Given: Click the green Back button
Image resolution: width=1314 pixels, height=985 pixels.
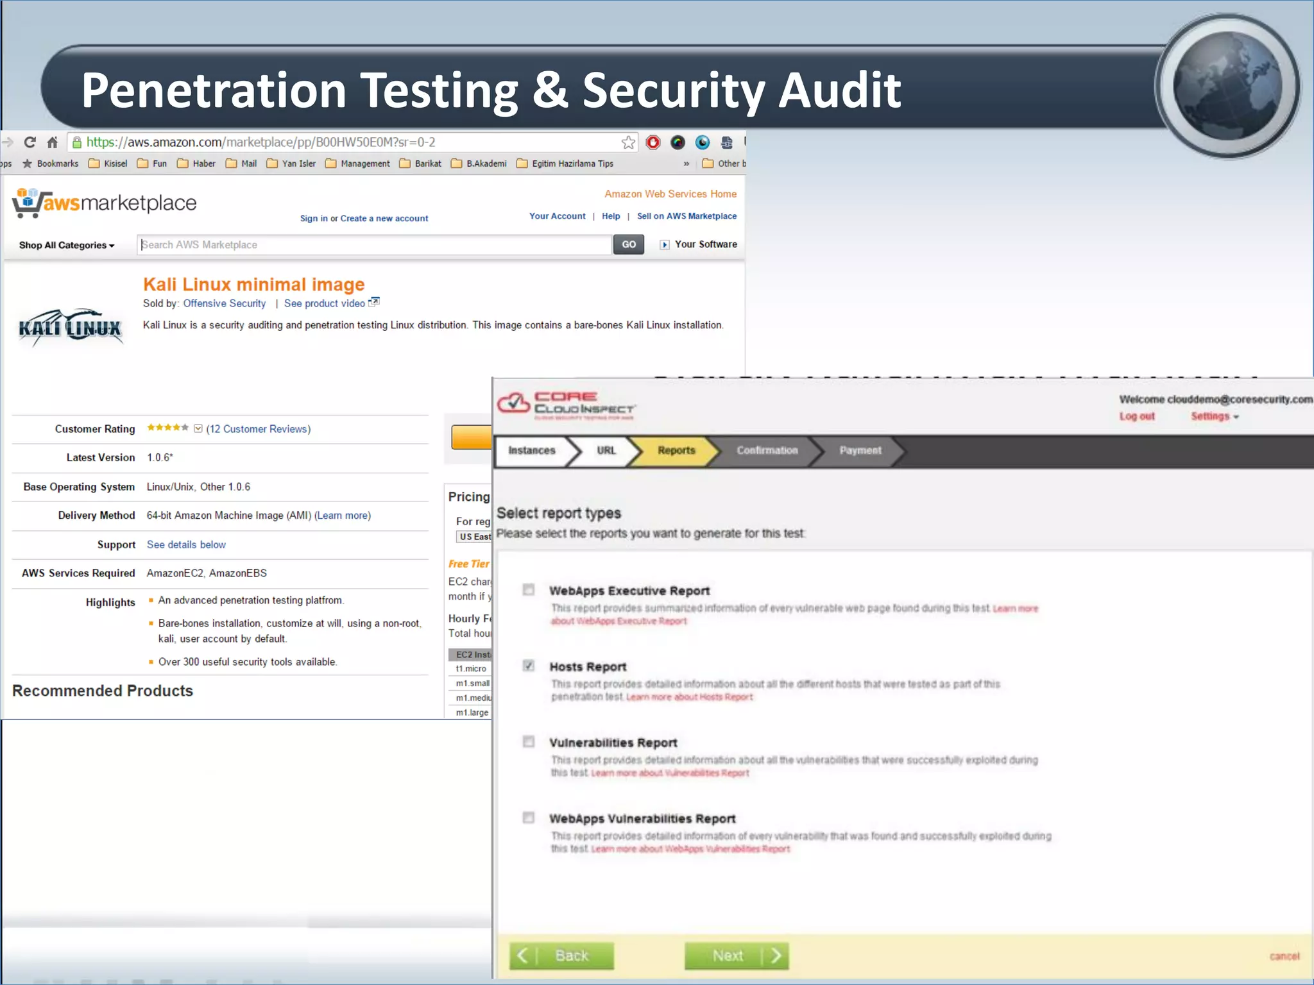Looking at the screenshot, I should coord(561,956).
